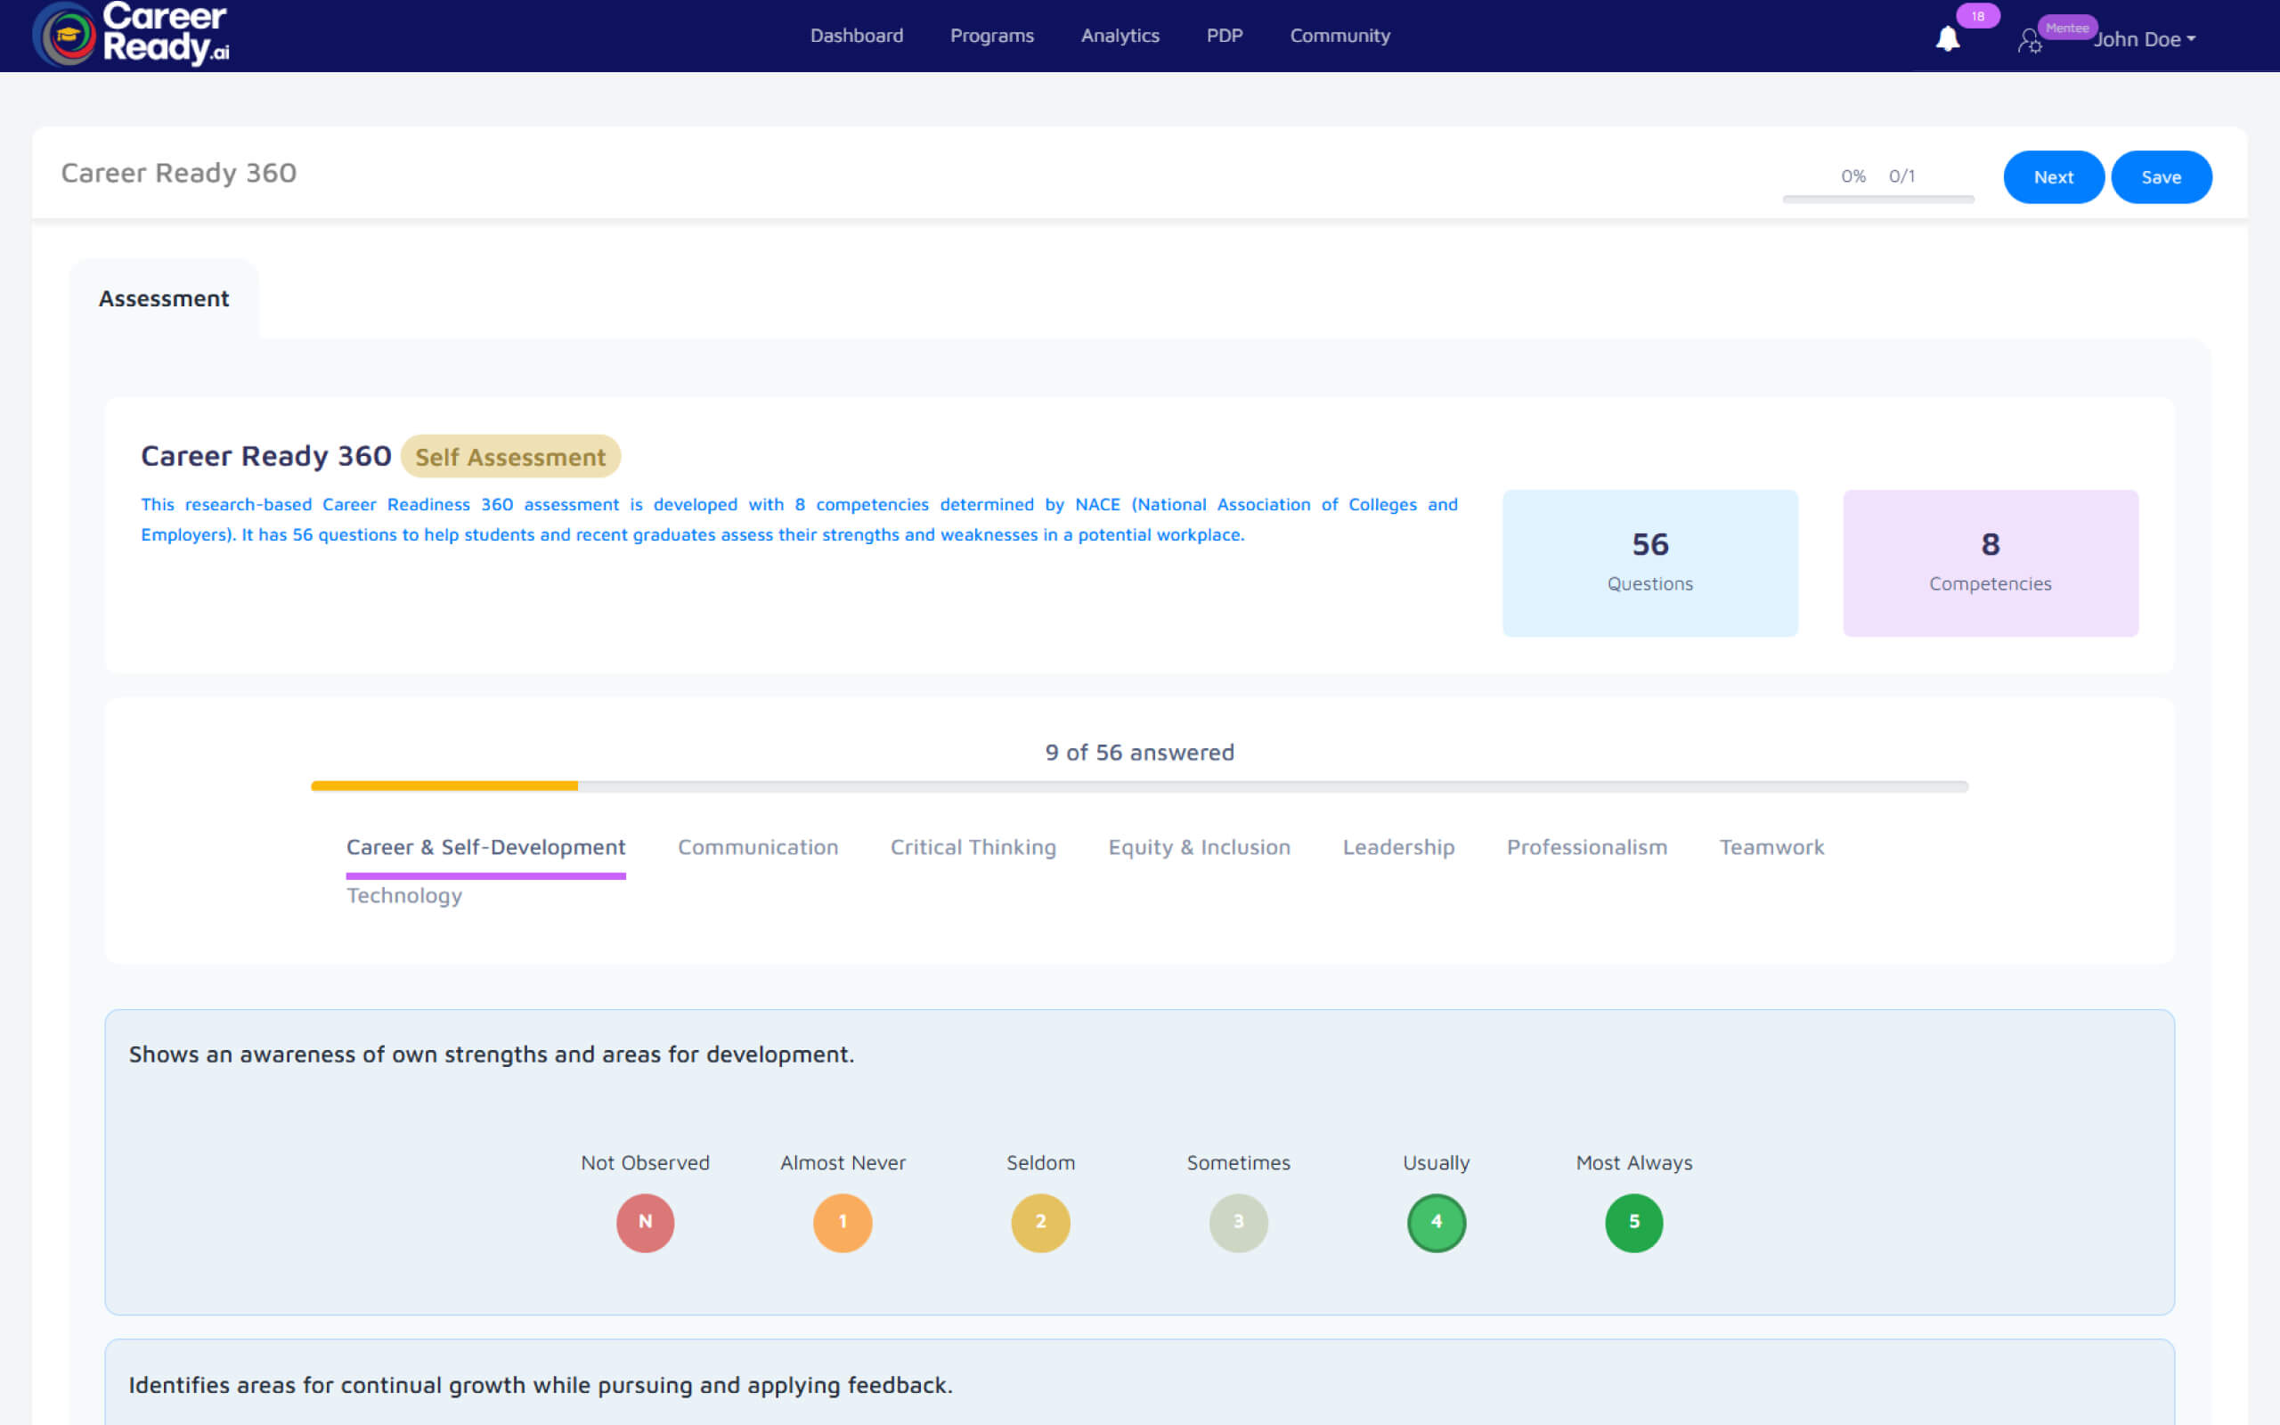
Task: Select the Assessment tab
Action: [x=164, y=298]
